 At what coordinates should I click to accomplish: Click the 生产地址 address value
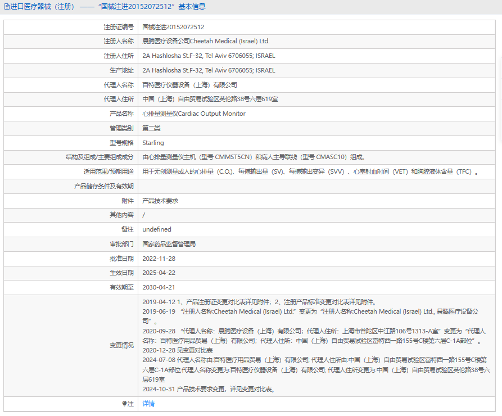[x=209, y=70]
